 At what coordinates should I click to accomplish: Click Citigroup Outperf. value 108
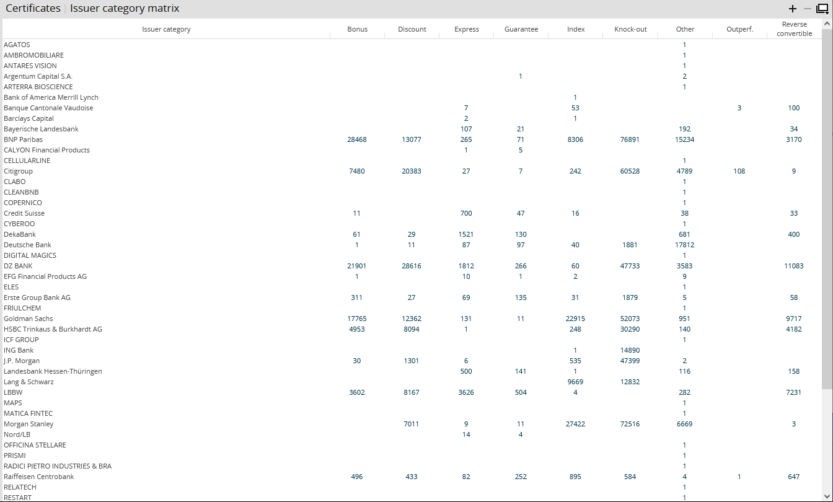tap(739, 171)
